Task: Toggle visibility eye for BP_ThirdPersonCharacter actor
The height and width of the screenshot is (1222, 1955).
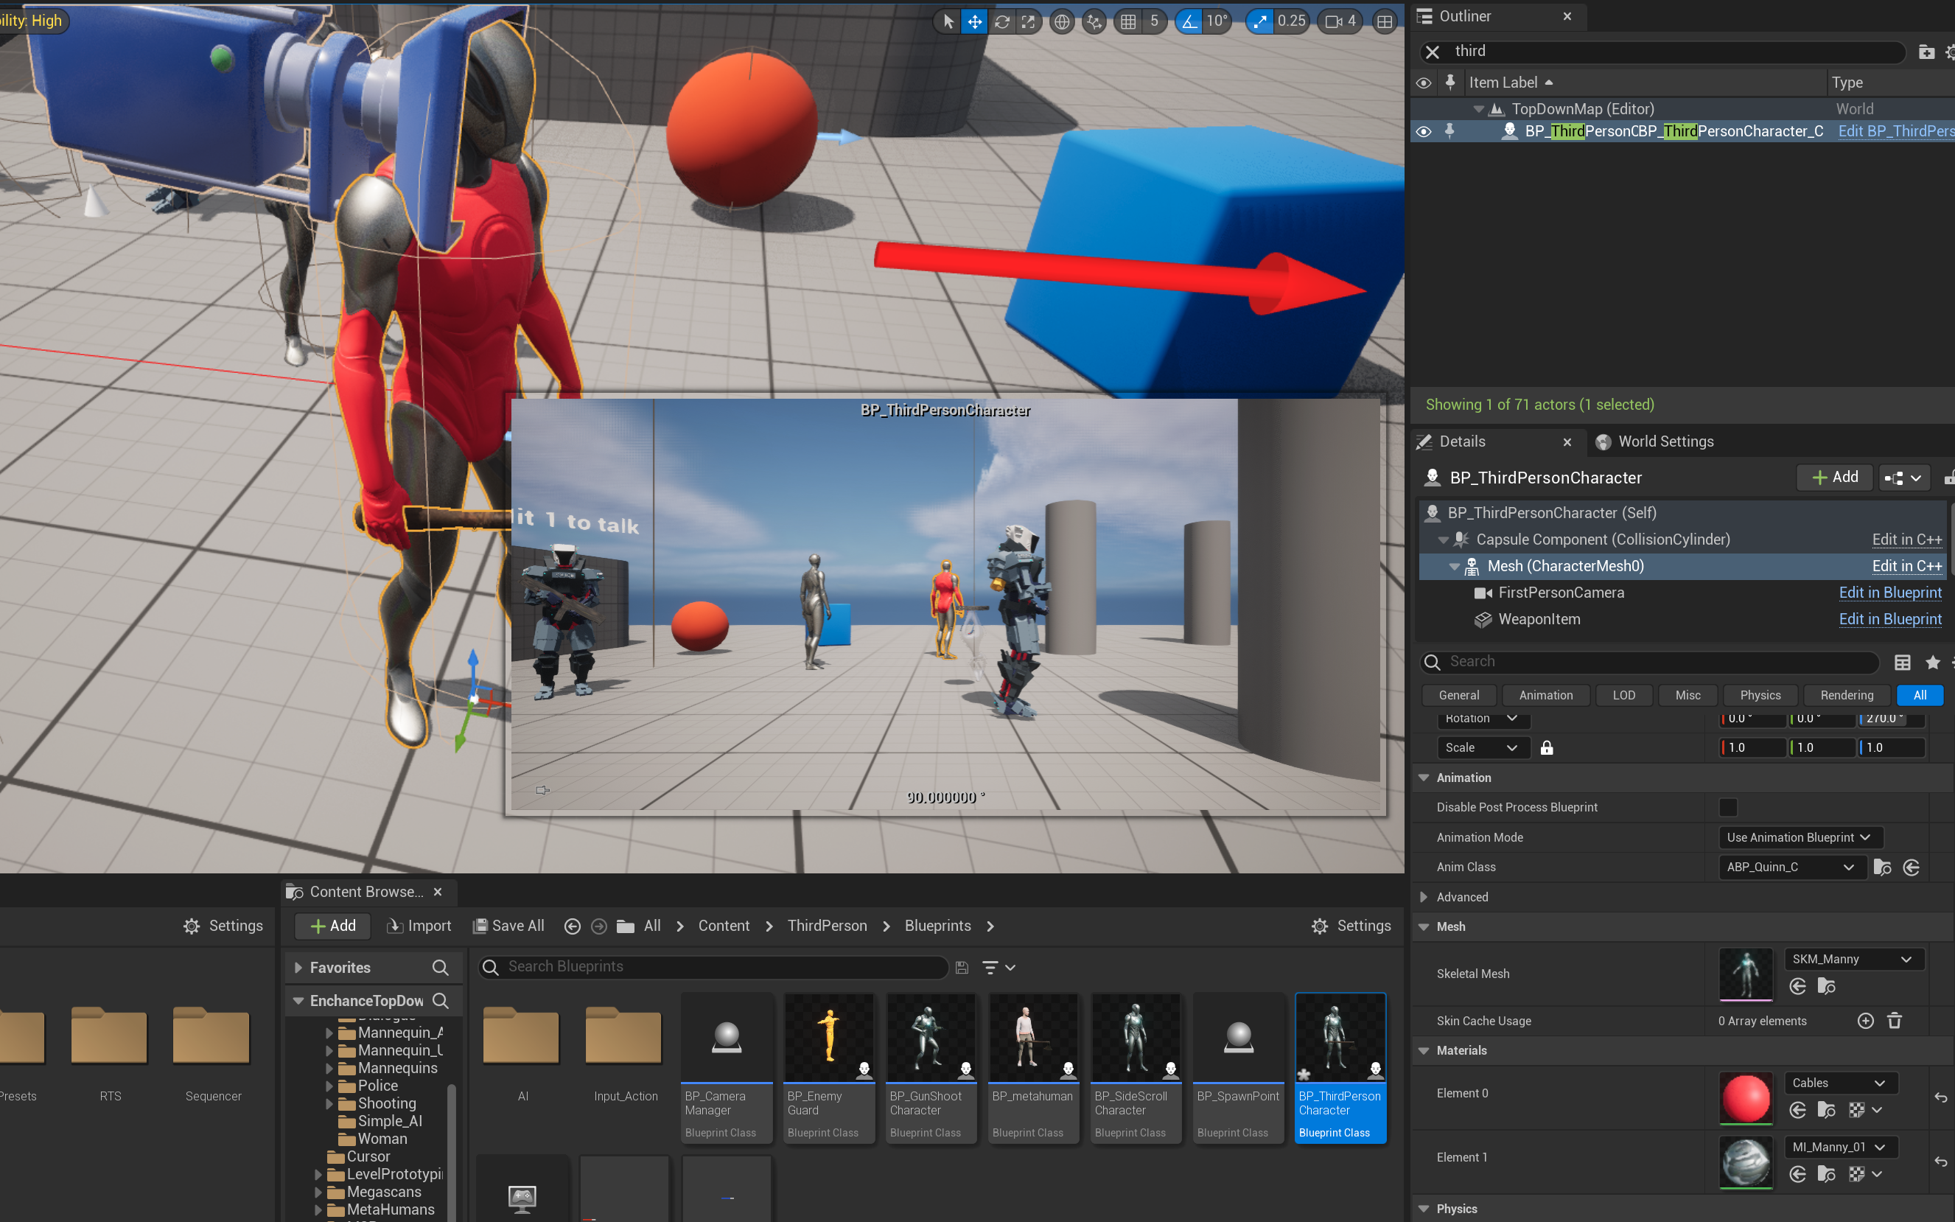Action: tap(1424, 131)
